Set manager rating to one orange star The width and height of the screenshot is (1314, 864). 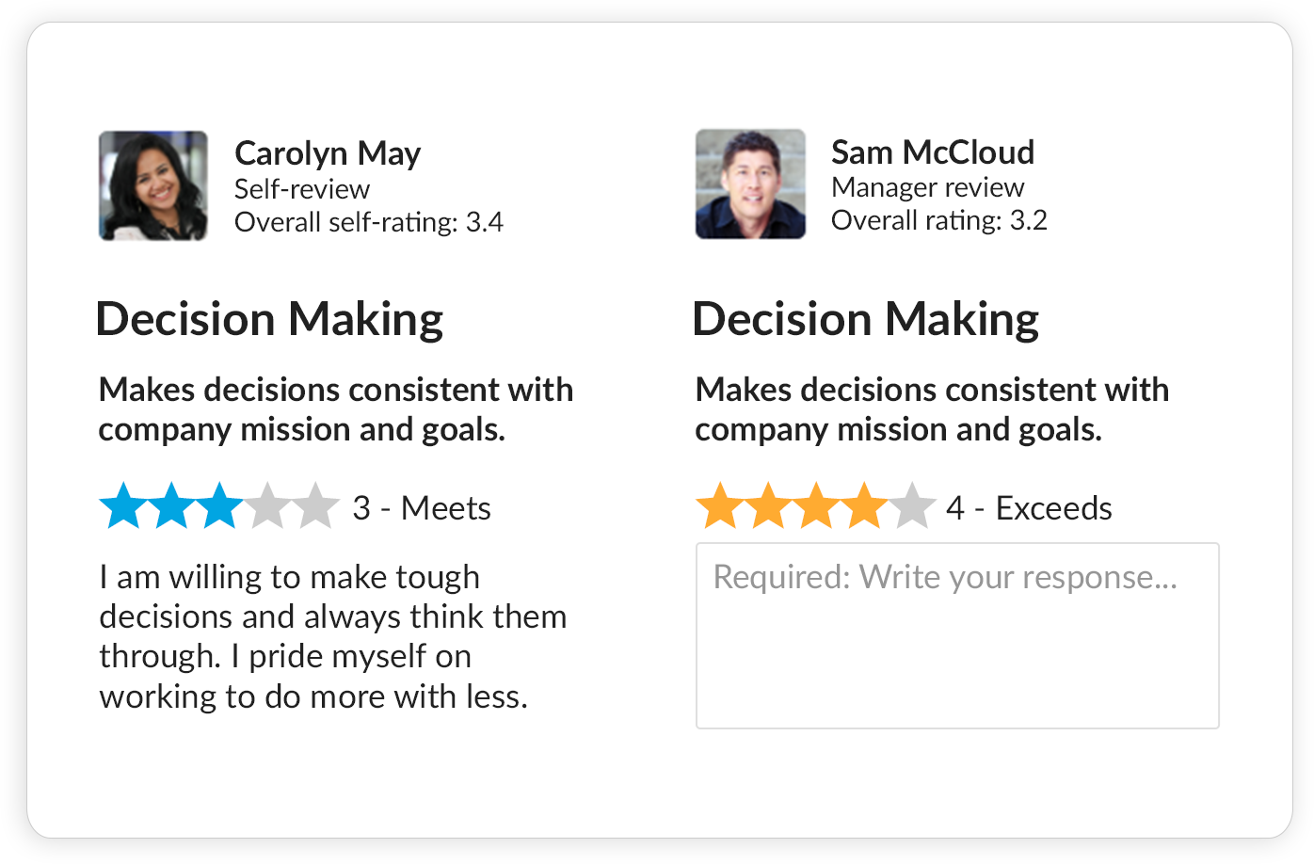719,507
